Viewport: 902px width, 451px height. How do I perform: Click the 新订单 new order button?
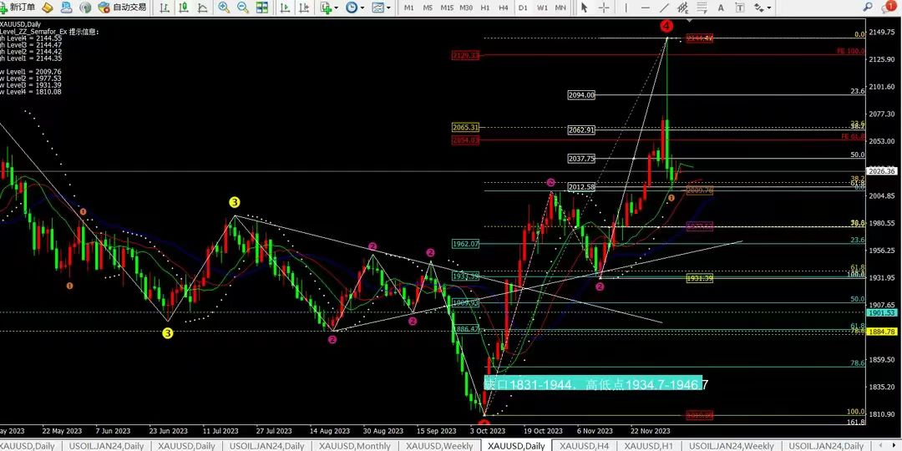coord(18,8)
